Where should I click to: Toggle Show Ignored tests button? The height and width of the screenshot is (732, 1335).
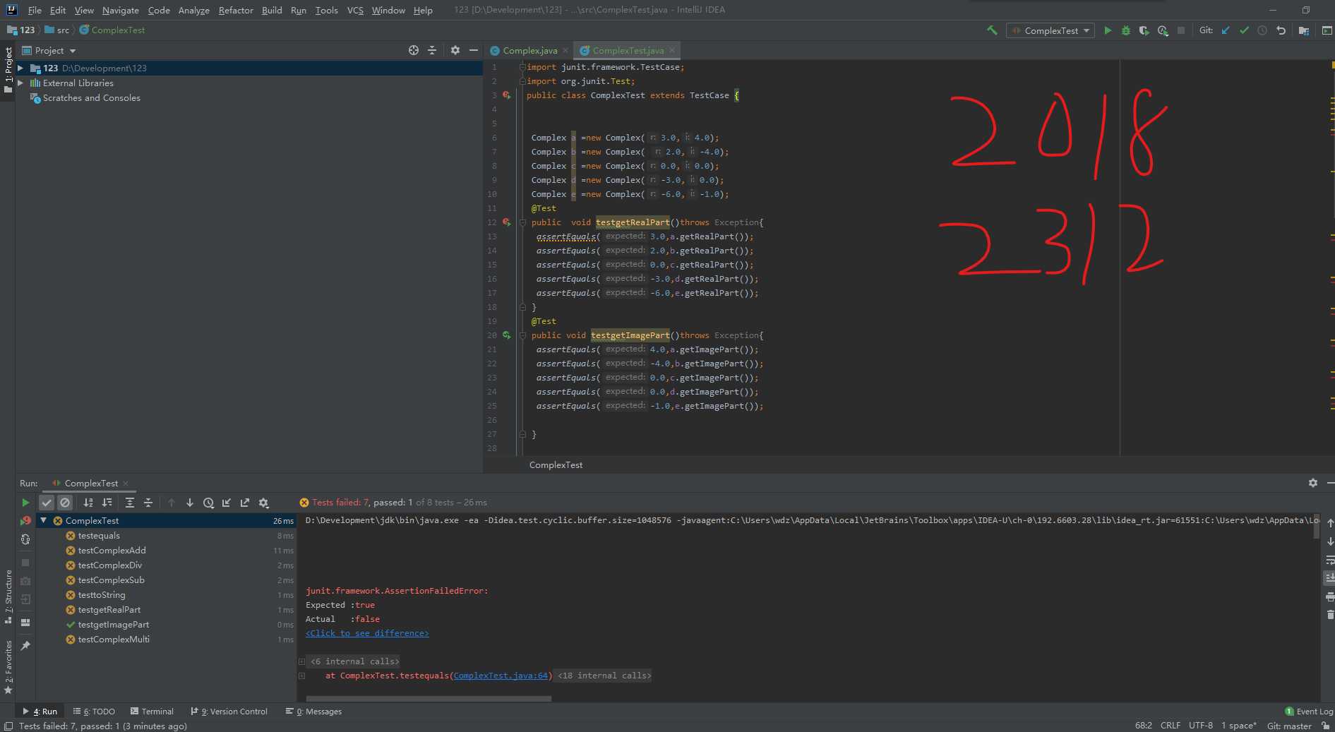[65, 503]
